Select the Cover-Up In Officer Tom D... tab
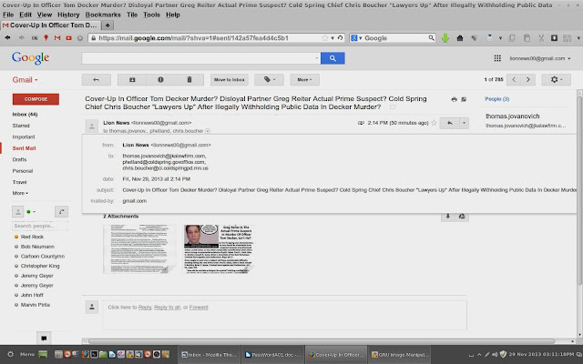The image size is (583, 364). coord(51,25)
